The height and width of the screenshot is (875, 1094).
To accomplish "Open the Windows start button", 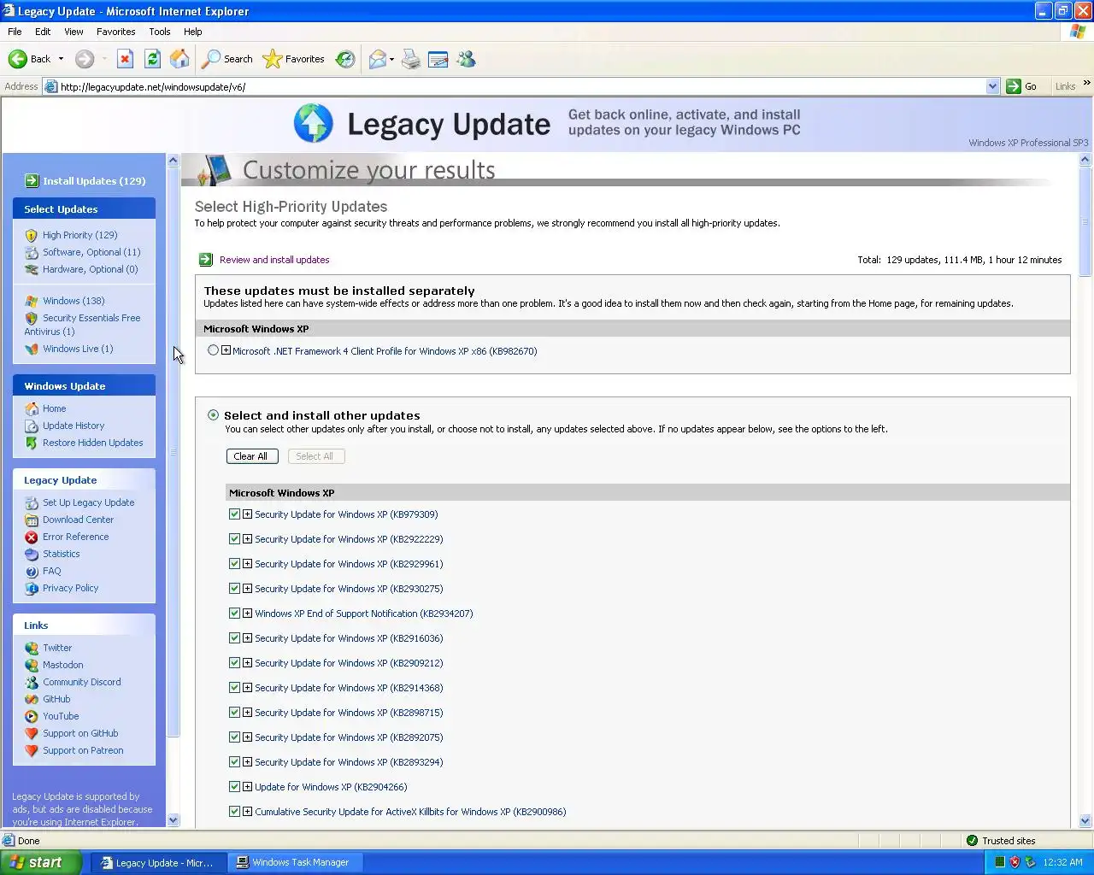I will coord(41,863).
